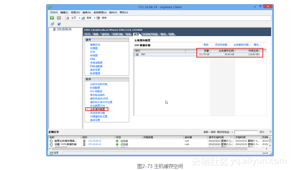Switch to the 本地用户和组 tab

150,34
